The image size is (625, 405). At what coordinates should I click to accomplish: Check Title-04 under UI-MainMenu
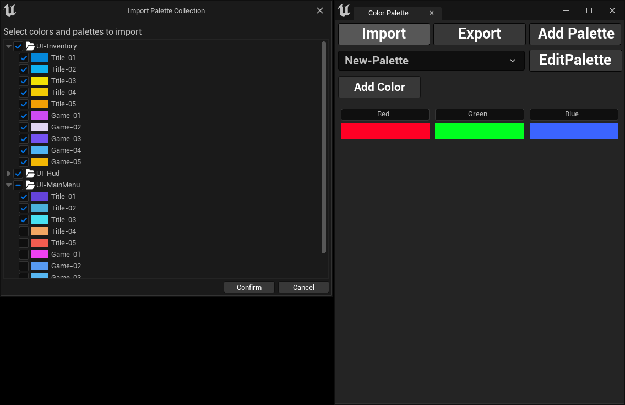click(x=23, y=231)
